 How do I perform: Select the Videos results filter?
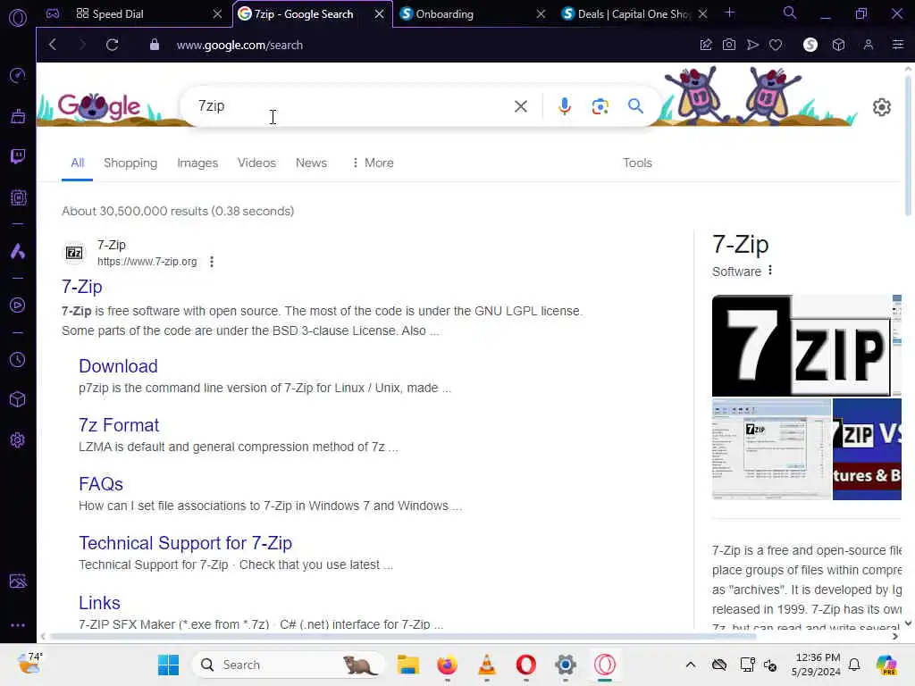pyautogui.click(x=256, y=163)
